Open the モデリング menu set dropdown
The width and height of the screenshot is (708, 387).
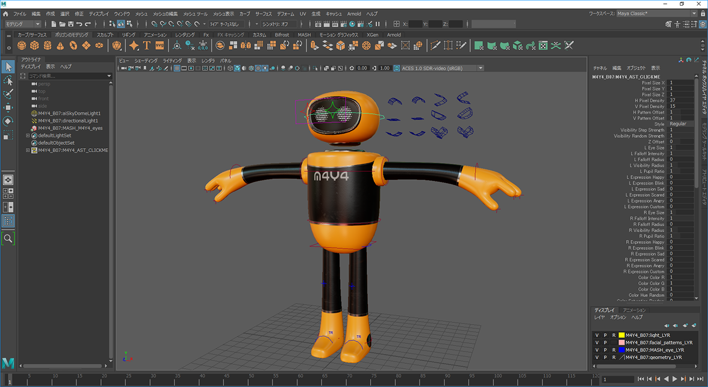23,24
